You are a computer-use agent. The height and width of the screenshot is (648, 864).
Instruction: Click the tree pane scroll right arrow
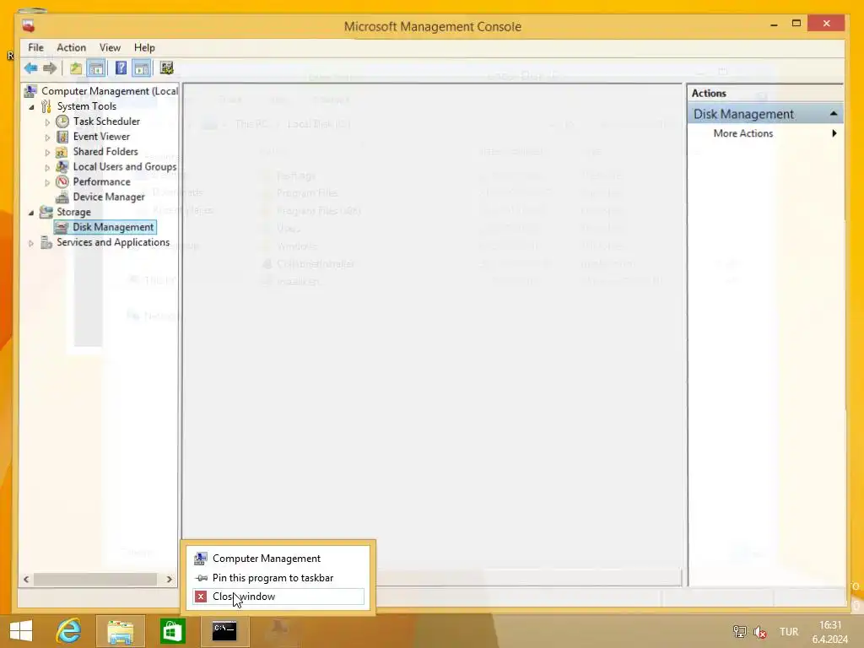pyautogui.click(x=169, y=579)
